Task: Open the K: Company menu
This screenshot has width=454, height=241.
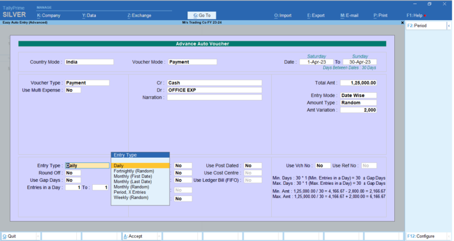Action: (48, 15)
